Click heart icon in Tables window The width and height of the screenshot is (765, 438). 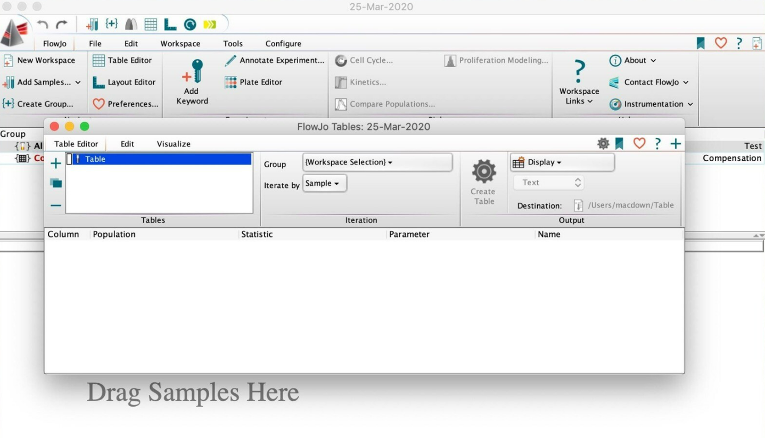pos(639,143)
